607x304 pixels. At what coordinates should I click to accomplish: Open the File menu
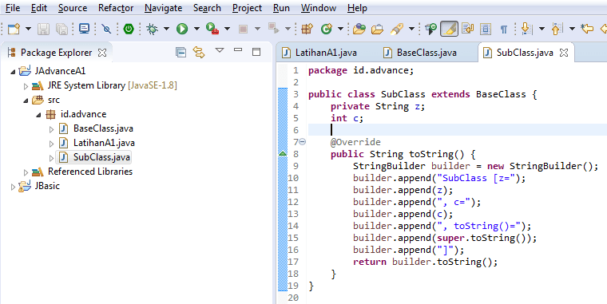(x=13, y=8)
